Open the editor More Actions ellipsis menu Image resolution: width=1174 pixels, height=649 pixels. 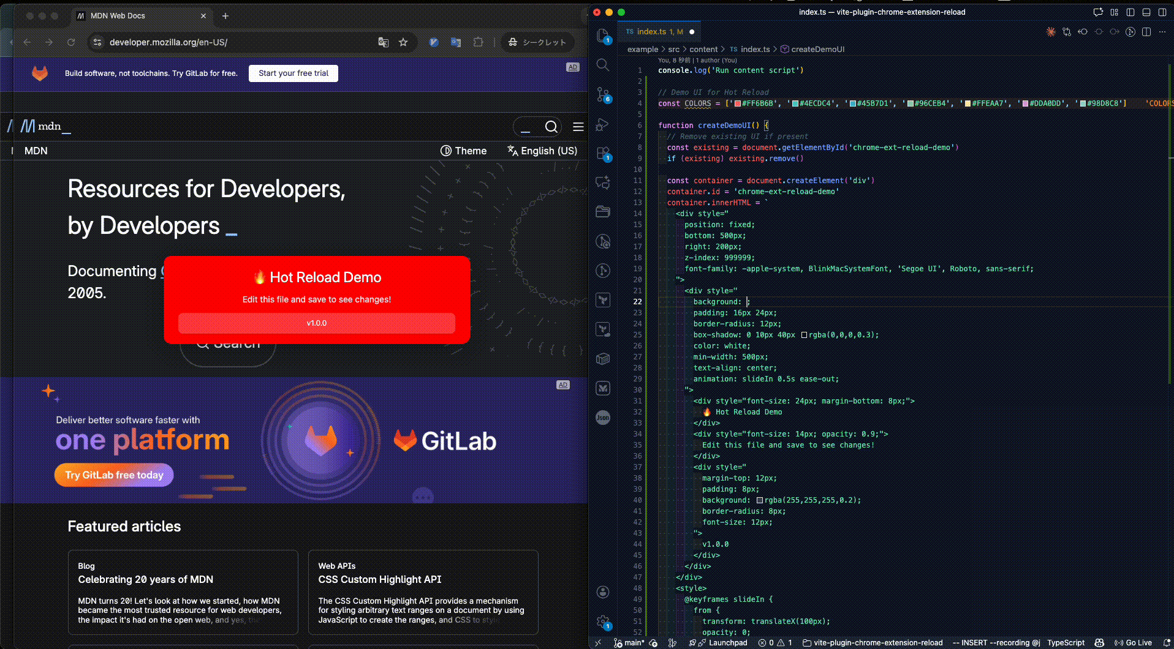(x=1162, y=32)
